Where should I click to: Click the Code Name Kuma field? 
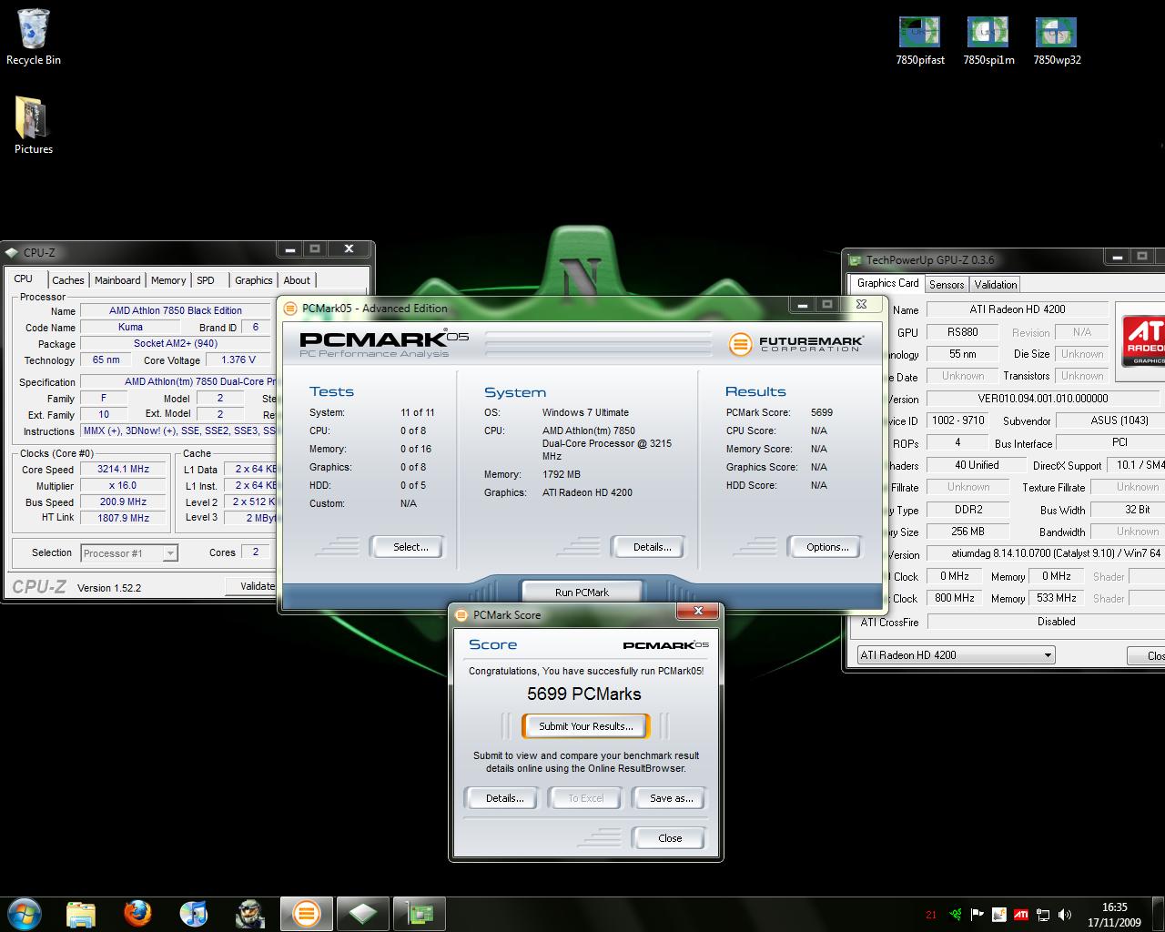tap(131, 328)
